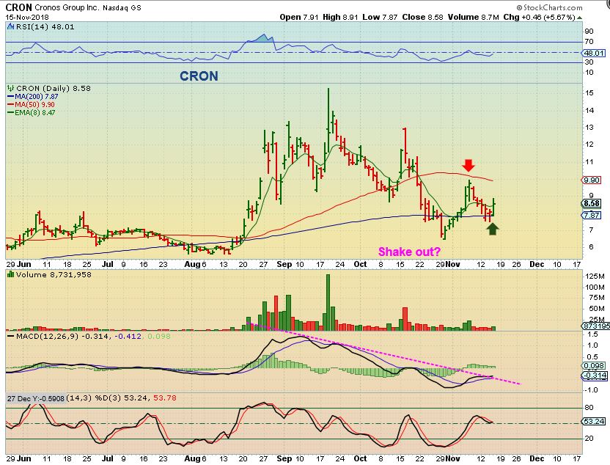This screenshot has height=465, width=610.
Task: Click the 'RSI(14) 48.01' panel label
Action: point(45,27)
